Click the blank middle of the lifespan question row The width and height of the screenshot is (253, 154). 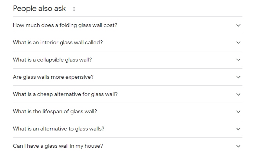pyautogui.click(x=166, y=112)
